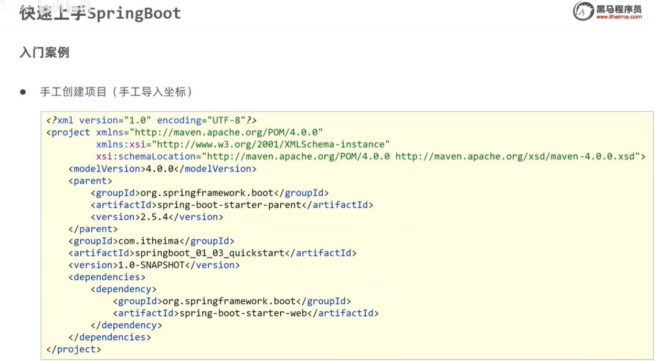Select the xsi:schemaLocation line
This screenshot has width=656, height=361.
pyautogui.click(x=371, y=156)
